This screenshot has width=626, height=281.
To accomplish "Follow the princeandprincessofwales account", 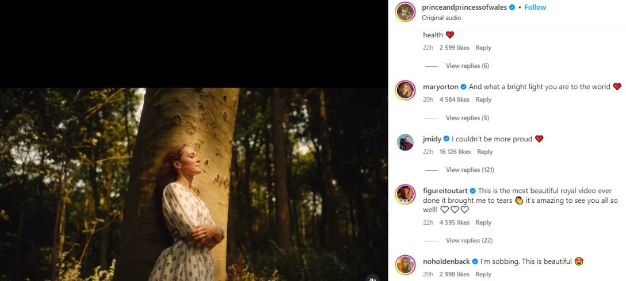I will pyautogui.click(x=535, y=7).
